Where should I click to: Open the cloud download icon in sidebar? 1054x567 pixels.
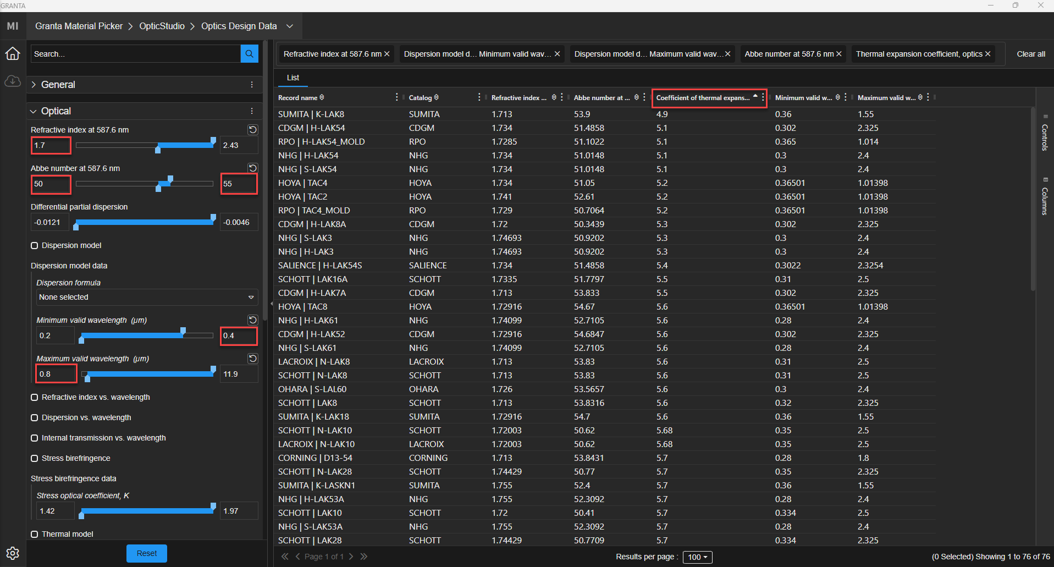13,81
